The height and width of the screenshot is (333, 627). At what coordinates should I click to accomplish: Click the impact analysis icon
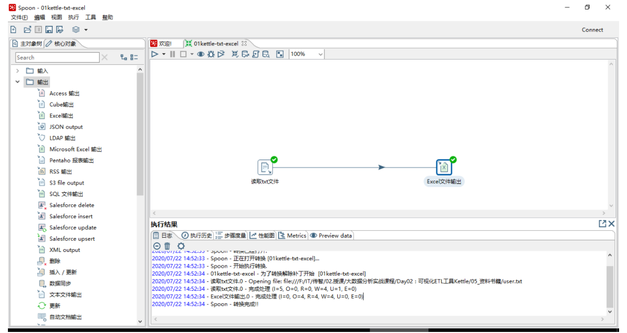point(246,54)
